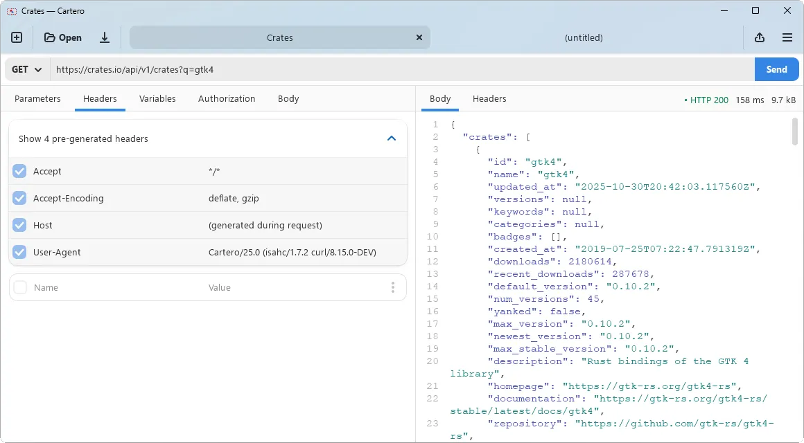Click the save download icon in the header bar
This screenshot has height=443, width=804.
(105, 37)
